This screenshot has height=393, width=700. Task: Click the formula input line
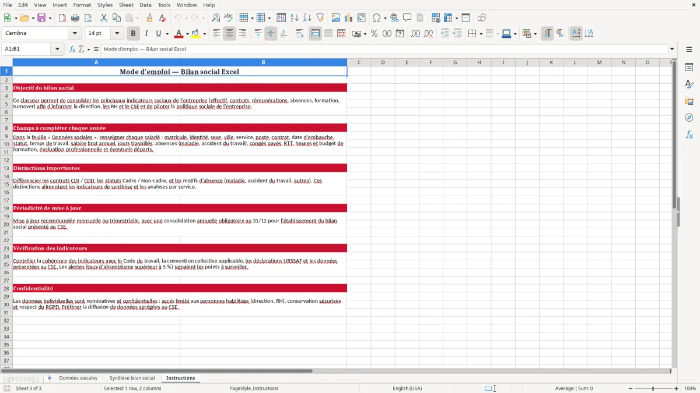384,49
